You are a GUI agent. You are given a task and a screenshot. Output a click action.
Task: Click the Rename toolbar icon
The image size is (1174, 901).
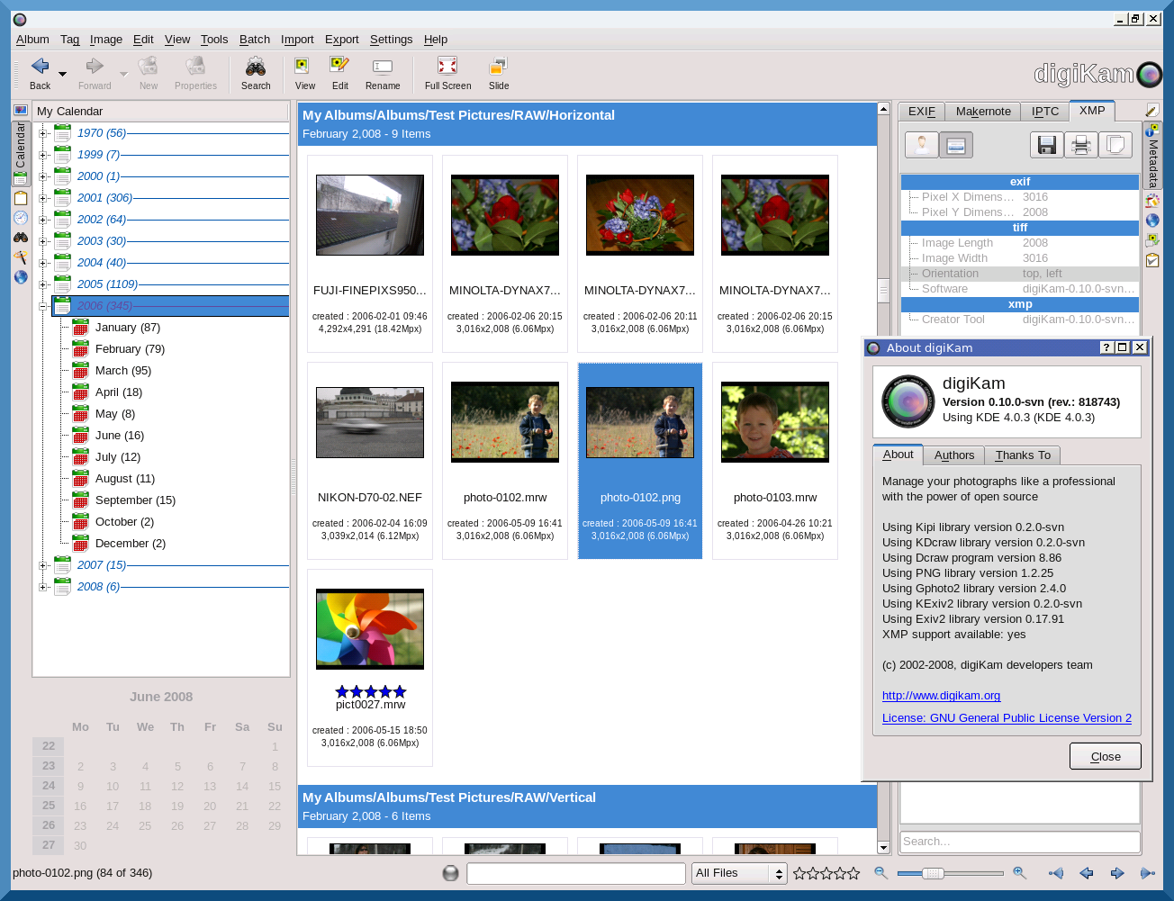383,73
